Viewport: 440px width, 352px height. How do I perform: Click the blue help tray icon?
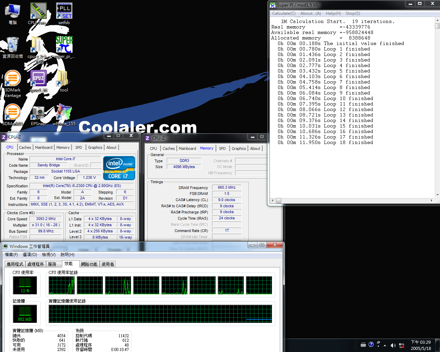[x=371, y=344]
